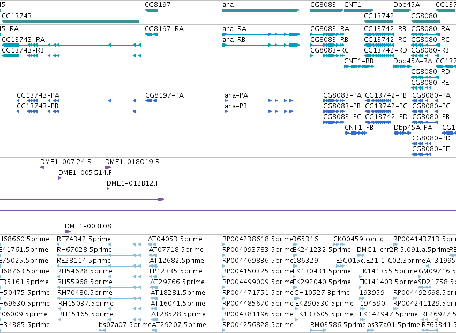Click the ana-PA protein feature

(259, 101)
